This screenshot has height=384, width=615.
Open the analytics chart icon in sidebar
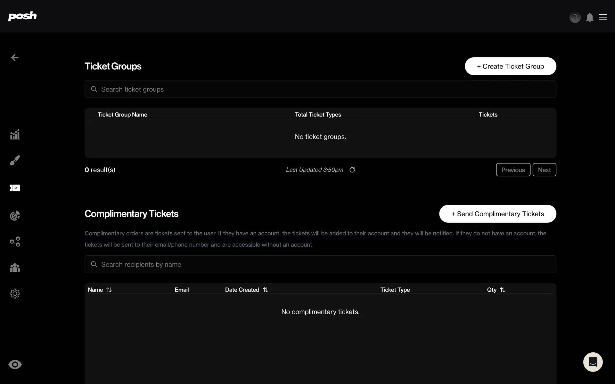tap(15, 134)
